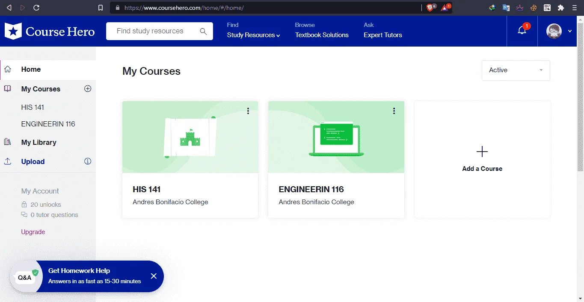The width and height of the screenshot is (584, 302).
Task: Click the cloud sunrise extension icon
Action: pos(520,8)
